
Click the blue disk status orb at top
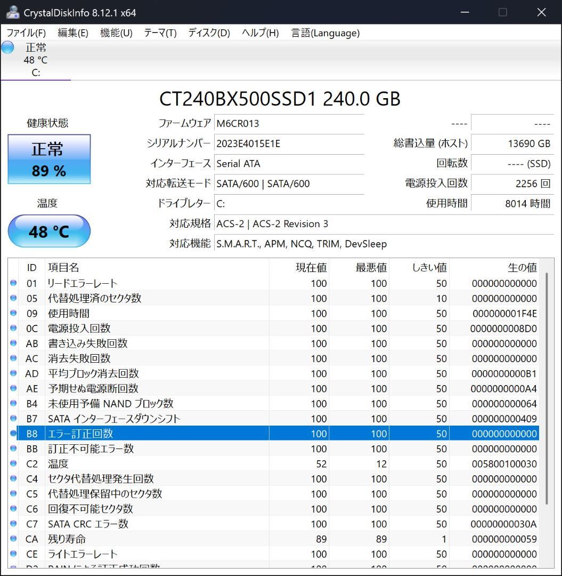pyautogui.click(x=7, y=47)
